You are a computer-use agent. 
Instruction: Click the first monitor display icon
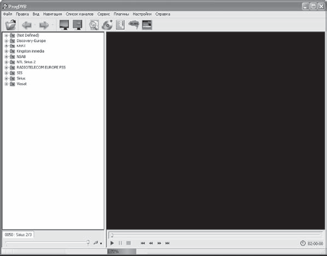point(64,25)
